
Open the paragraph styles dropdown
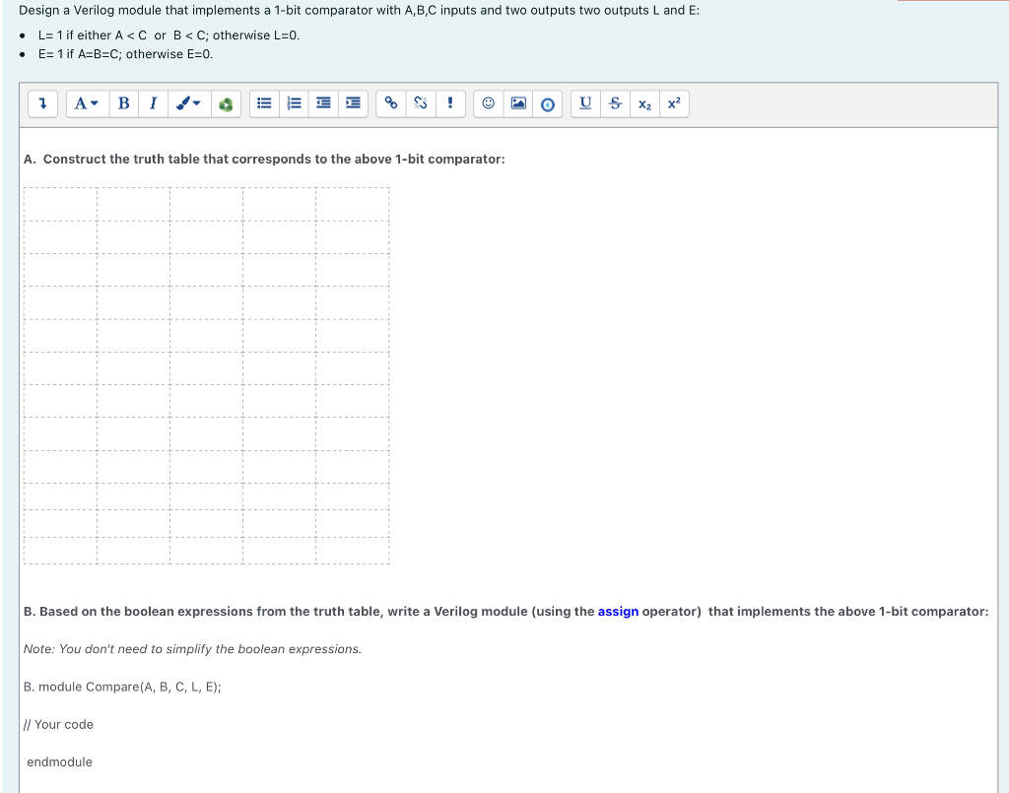[x=86, y=103]
